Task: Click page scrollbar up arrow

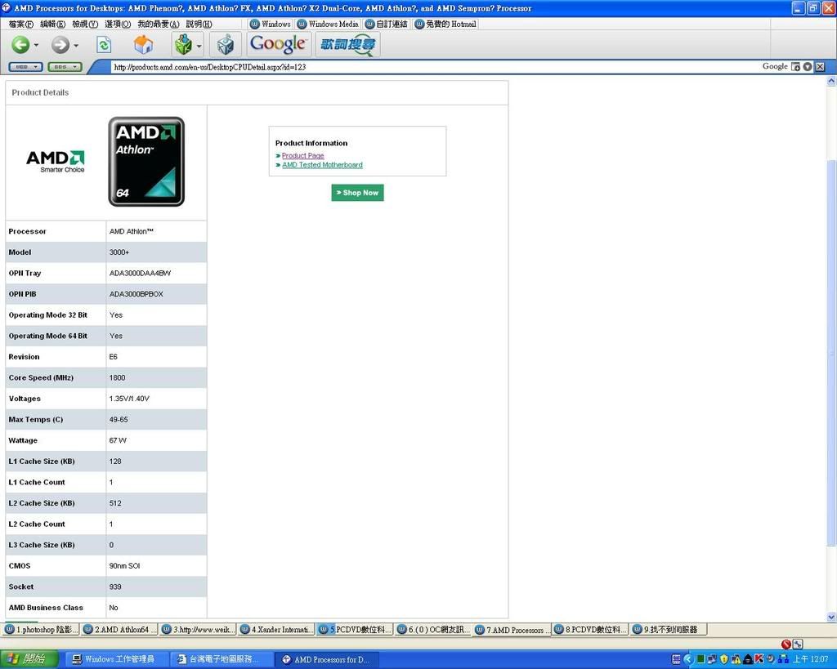Action: (831, 81)
